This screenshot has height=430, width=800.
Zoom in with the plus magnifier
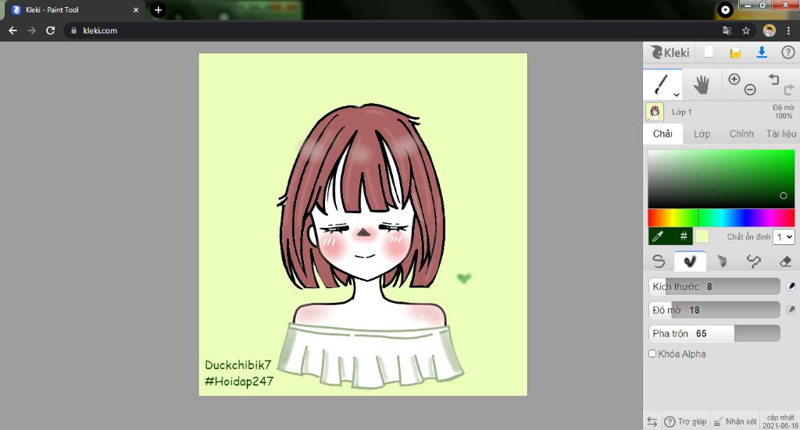coord(734,79)
